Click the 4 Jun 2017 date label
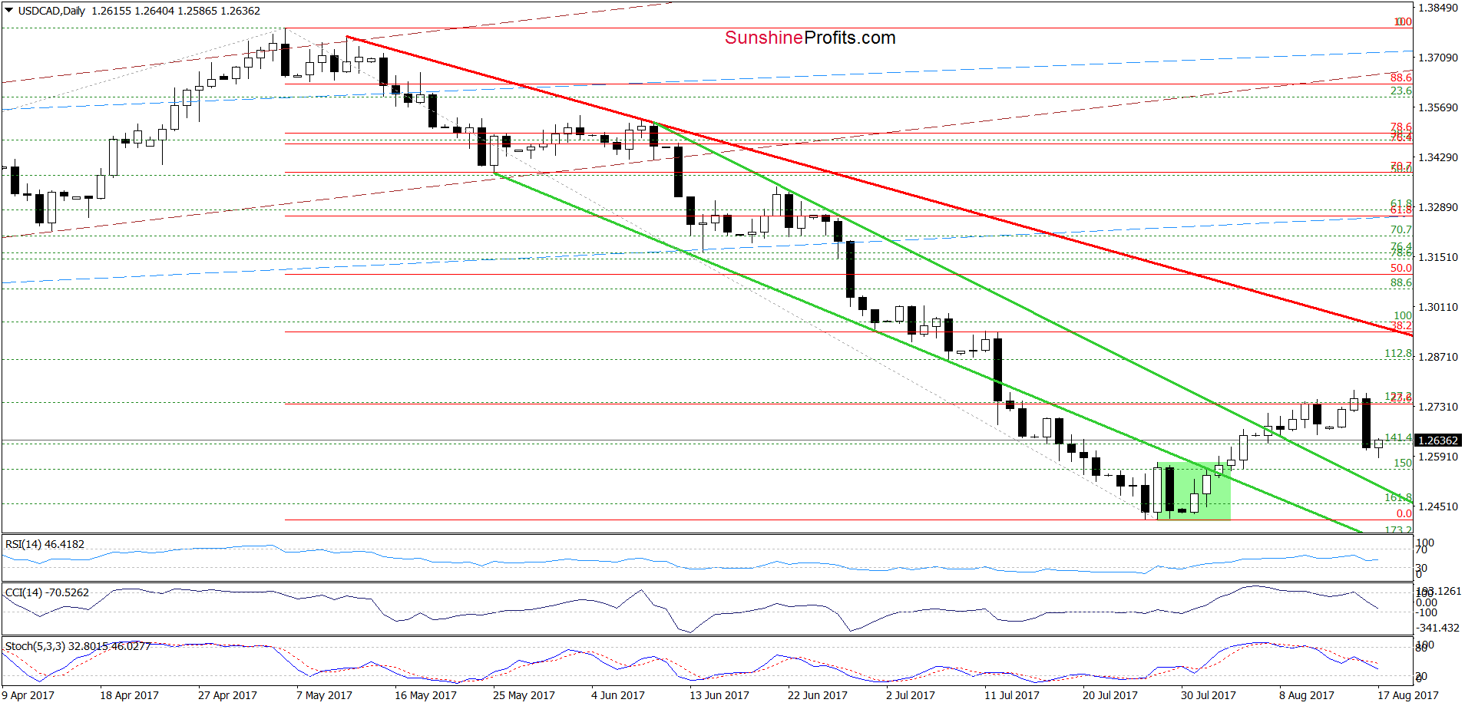This screenshot has height=706, width=1465. point(618,695)
